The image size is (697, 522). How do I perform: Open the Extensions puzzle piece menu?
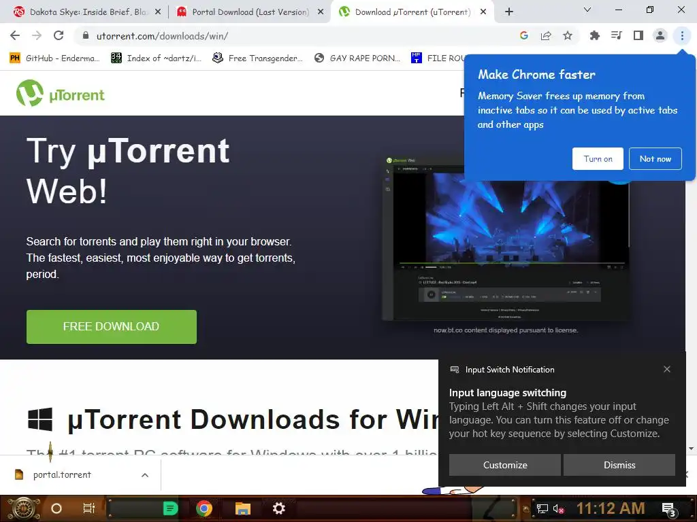(x=594, y=35)
